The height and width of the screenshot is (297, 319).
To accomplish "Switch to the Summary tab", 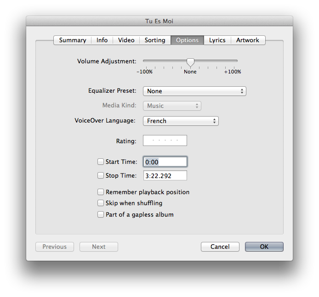I will click(x=73, y=40).
